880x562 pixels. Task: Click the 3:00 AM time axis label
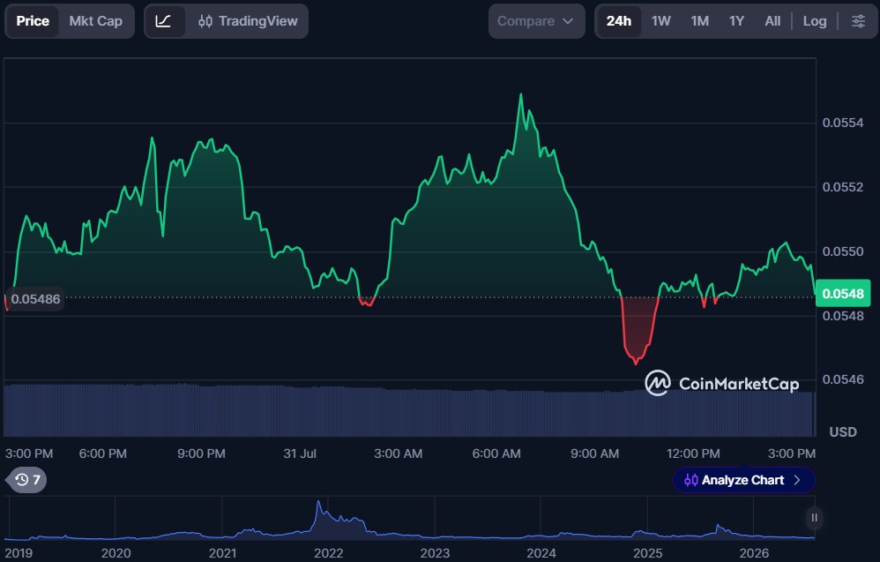click(399, 453)
